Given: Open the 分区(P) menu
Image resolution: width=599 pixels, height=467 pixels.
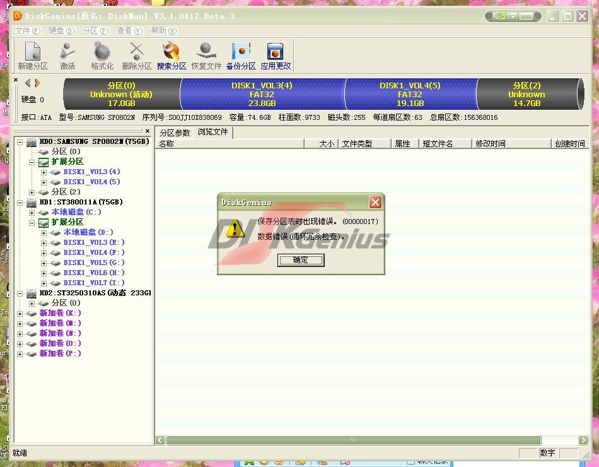Looking at the screenshot, I should coord(95,30).
